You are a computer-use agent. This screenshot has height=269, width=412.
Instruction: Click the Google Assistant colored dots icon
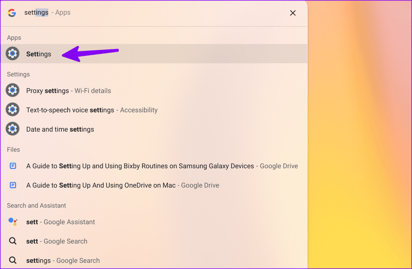(13, 222)
